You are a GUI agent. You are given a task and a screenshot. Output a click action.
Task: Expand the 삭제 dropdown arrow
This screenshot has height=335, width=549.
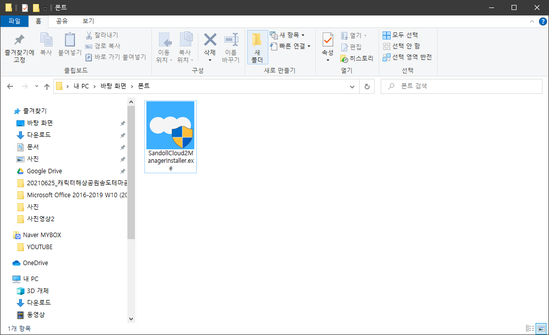click(210, 60)
